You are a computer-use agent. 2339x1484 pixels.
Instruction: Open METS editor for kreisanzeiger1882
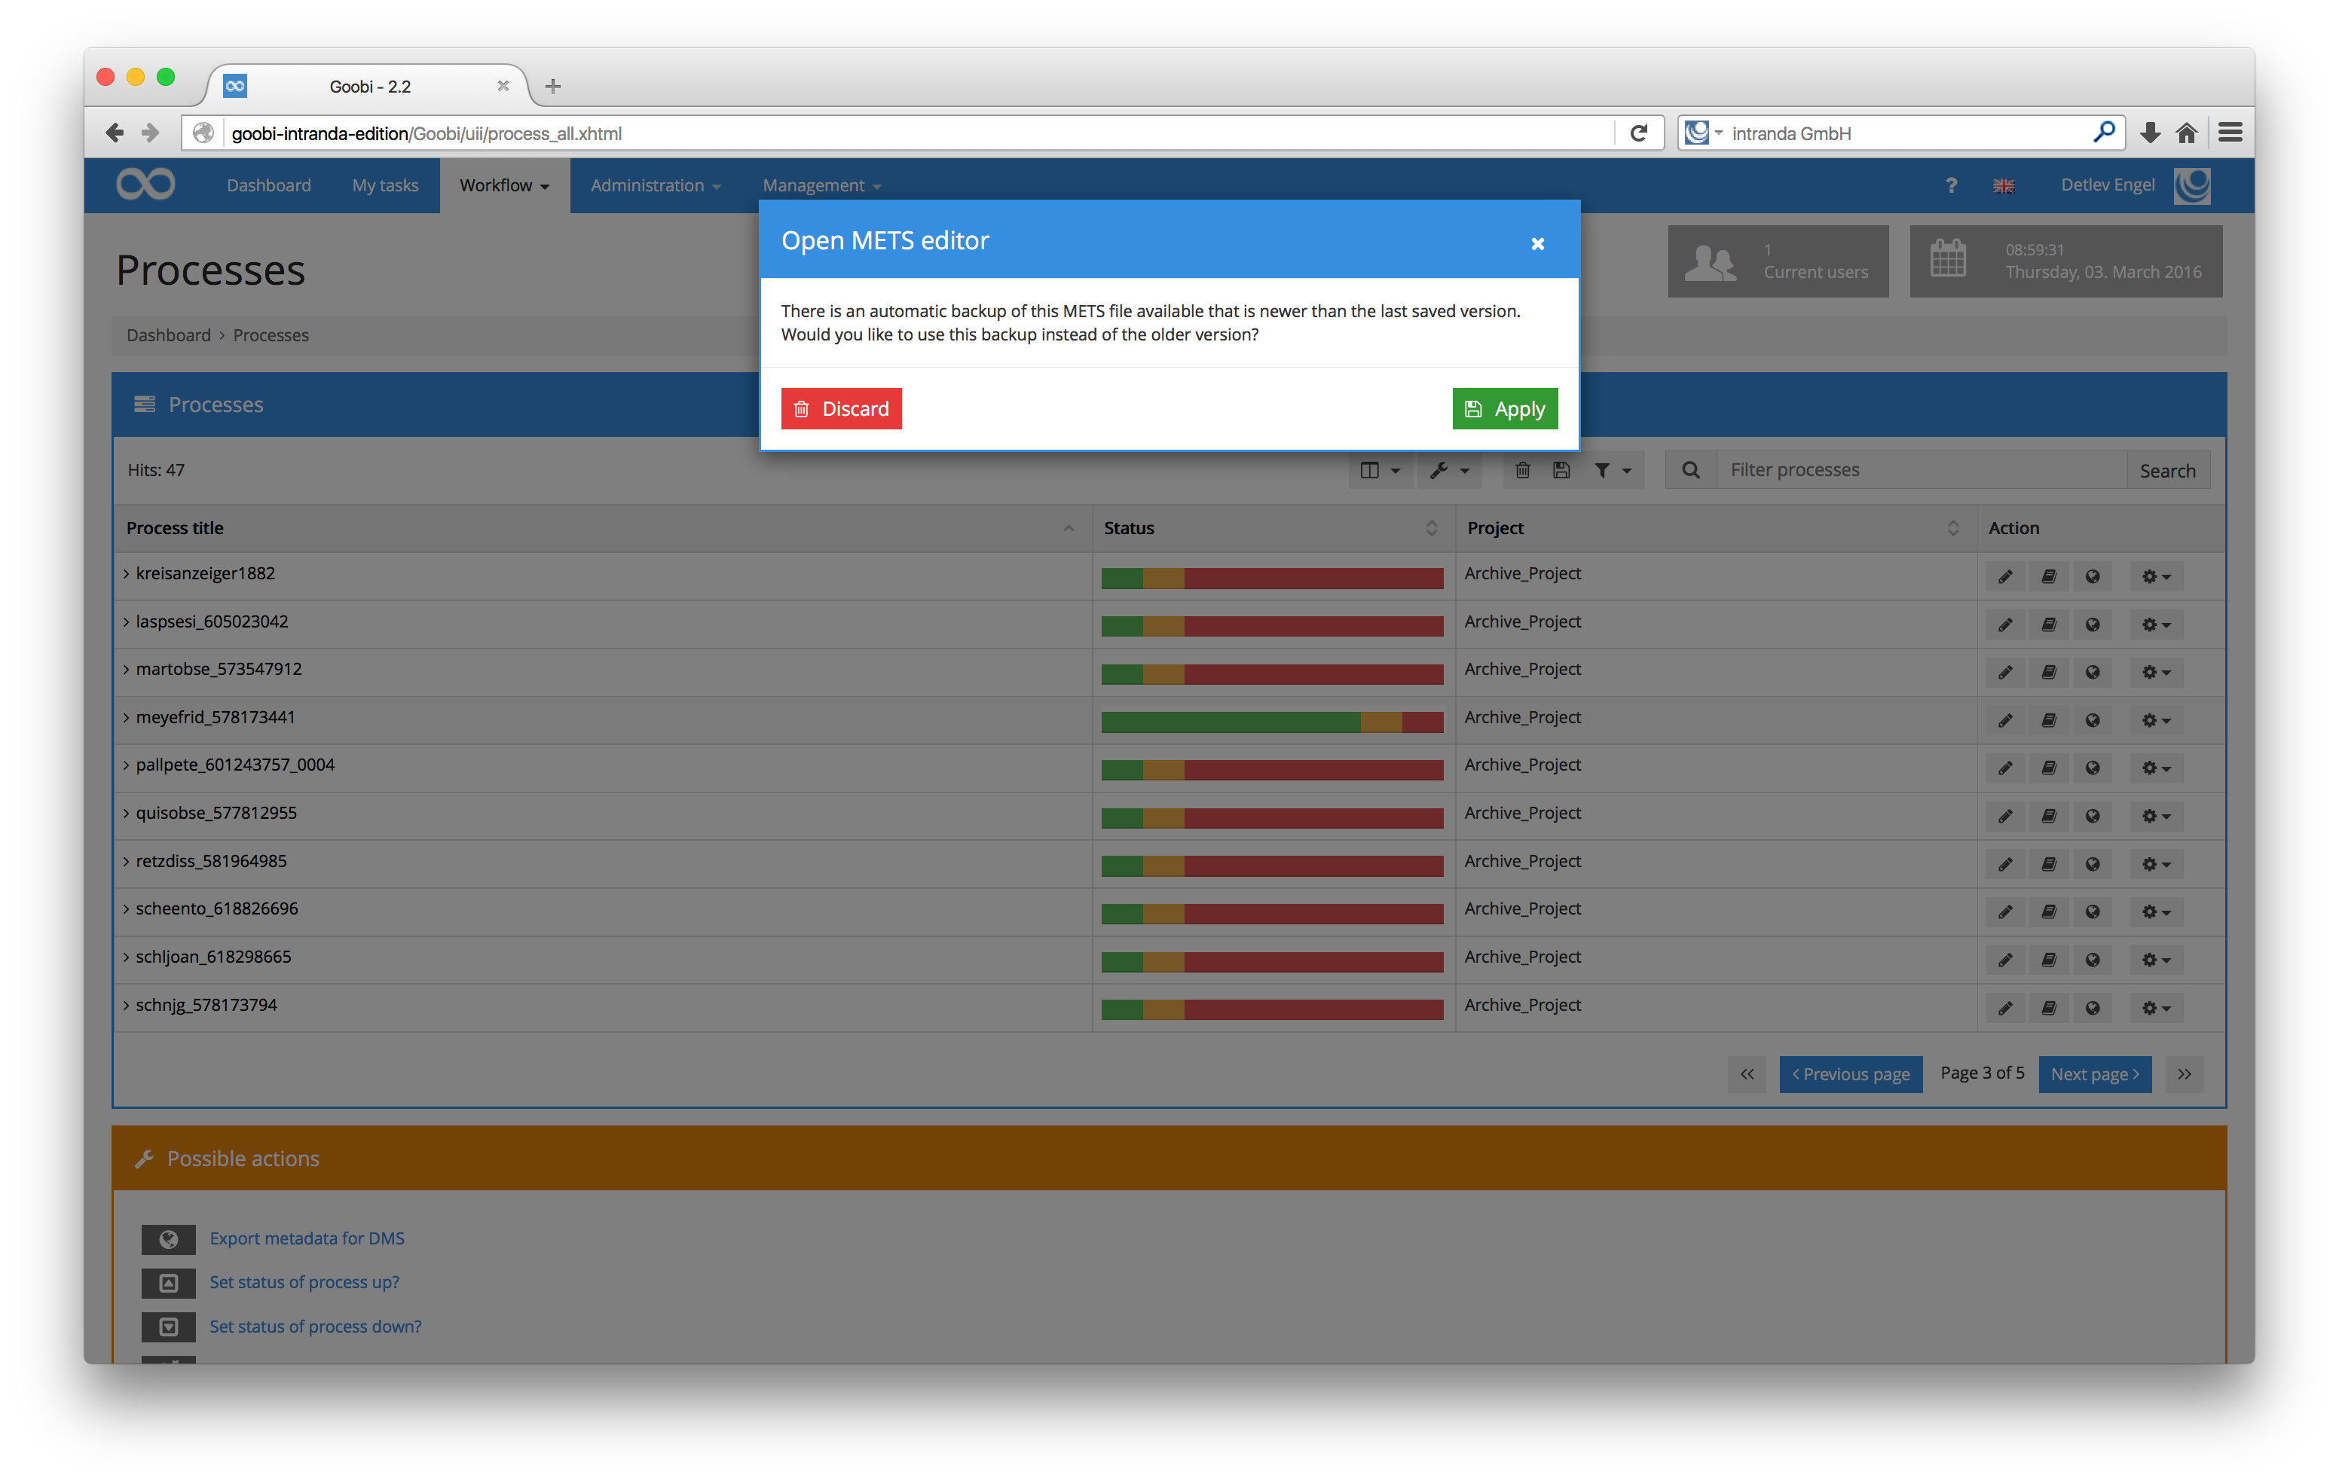click(x=2049, y=577)
